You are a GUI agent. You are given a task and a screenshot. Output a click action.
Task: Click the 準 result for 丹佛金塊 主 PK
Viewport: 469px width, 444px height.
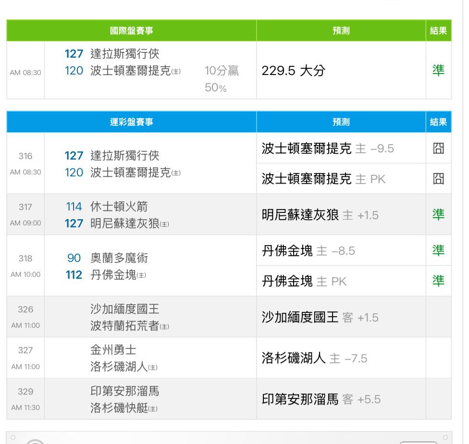click(x=439, y=281)
